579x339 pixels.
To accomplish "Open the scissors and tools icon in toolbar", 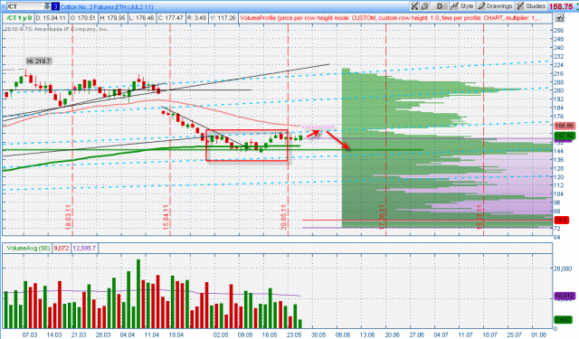I will pyautogui.click(x=414, y=6).
